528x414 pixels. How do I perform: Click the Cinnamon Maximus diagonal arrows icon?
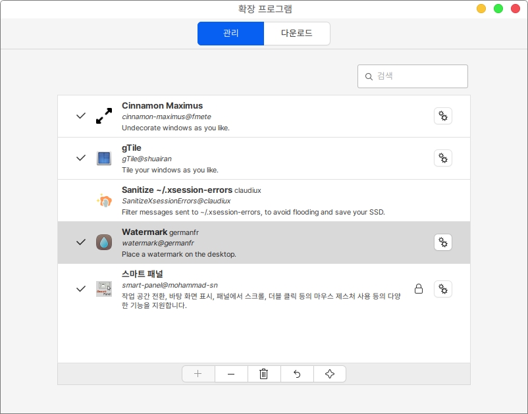point(104,116)
